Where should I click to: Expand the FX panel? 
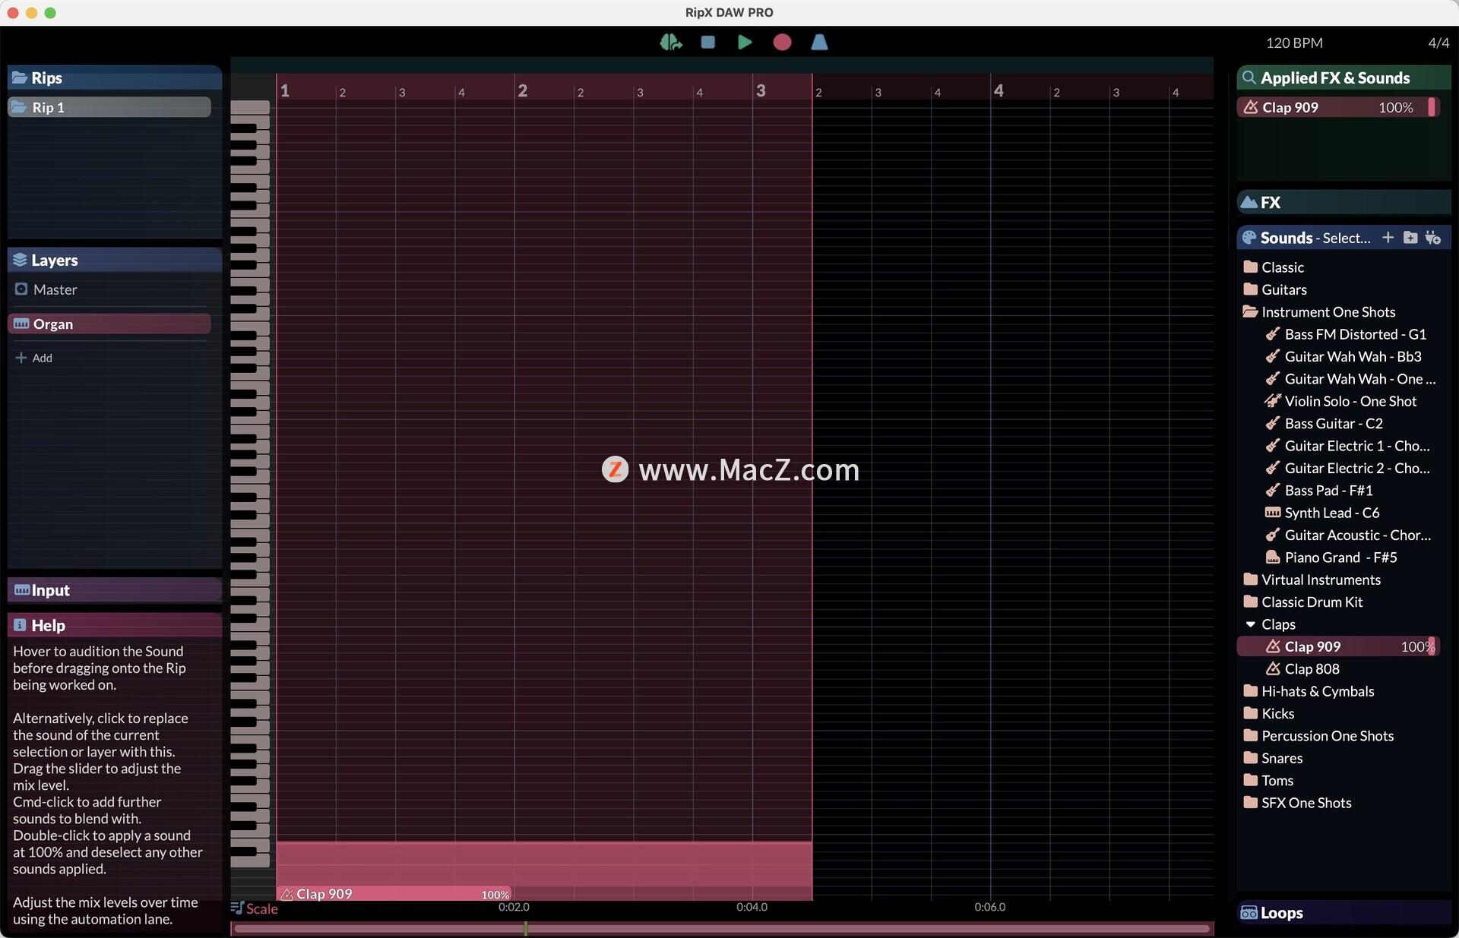coord(1343,202)
